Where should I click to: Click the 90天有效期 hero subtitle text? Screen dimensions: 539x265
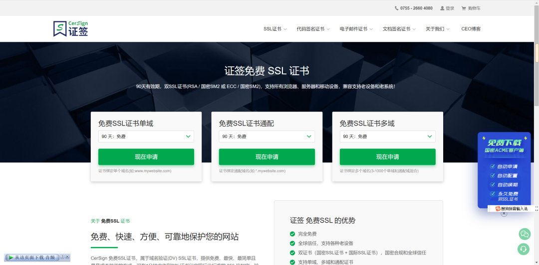tap(267, 87)
